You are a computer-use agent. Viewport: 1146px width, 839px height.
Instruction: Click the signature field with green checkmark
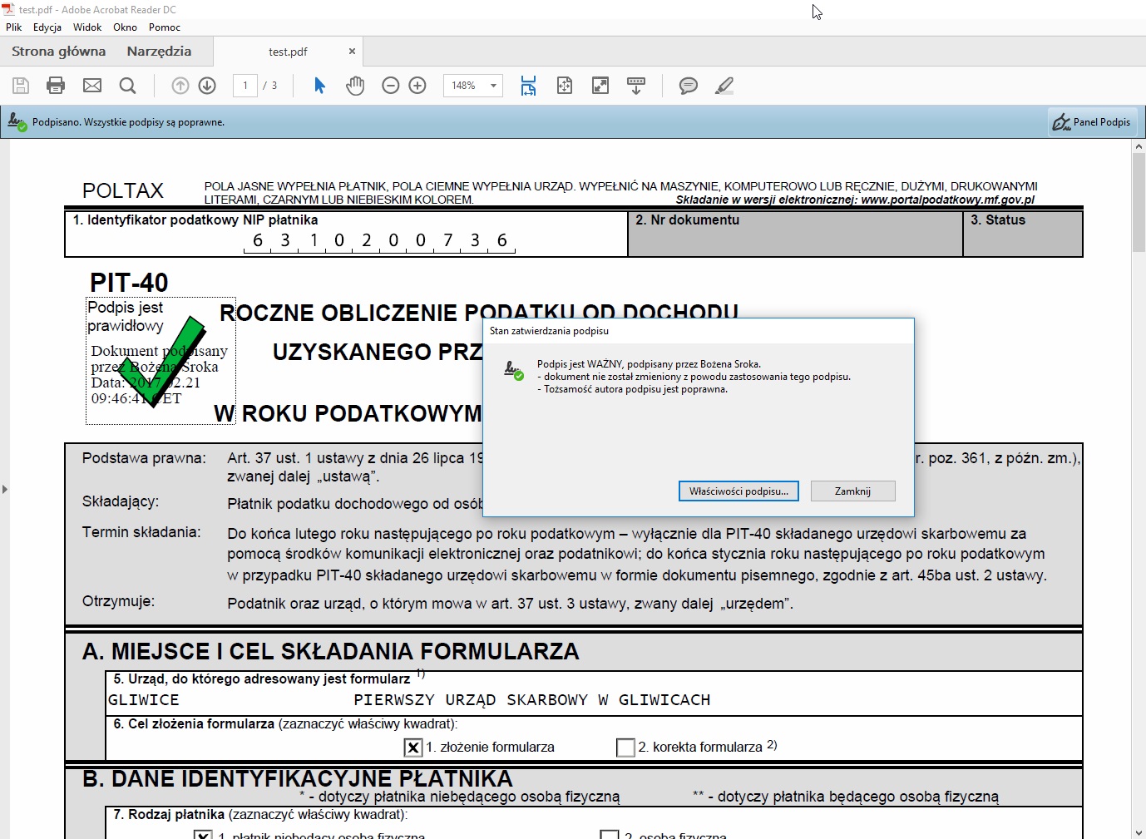coord(161,361)
